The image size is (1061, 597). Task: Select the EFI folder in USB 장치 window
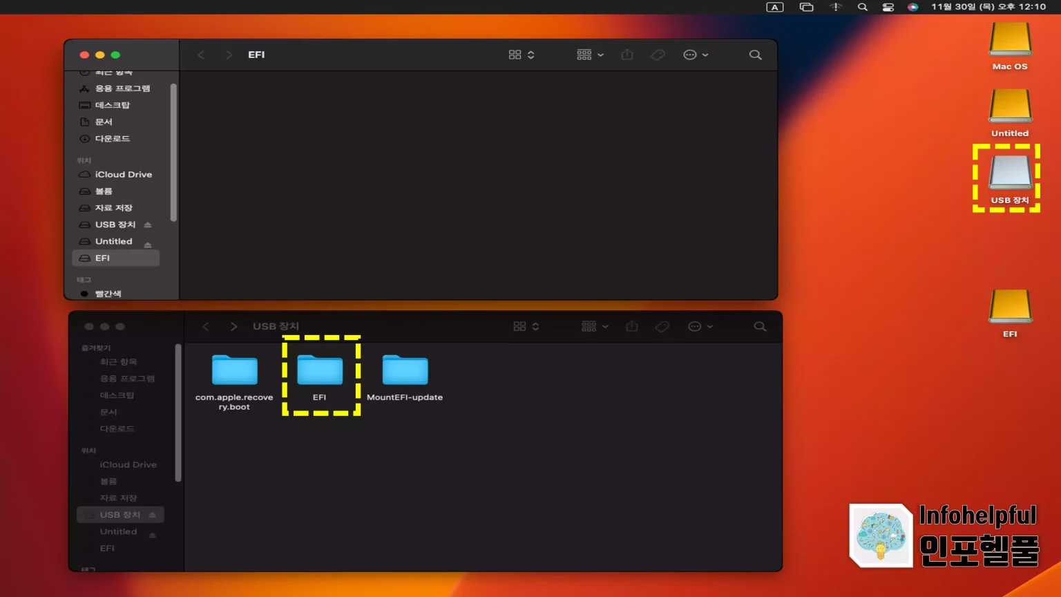[320, 377]
